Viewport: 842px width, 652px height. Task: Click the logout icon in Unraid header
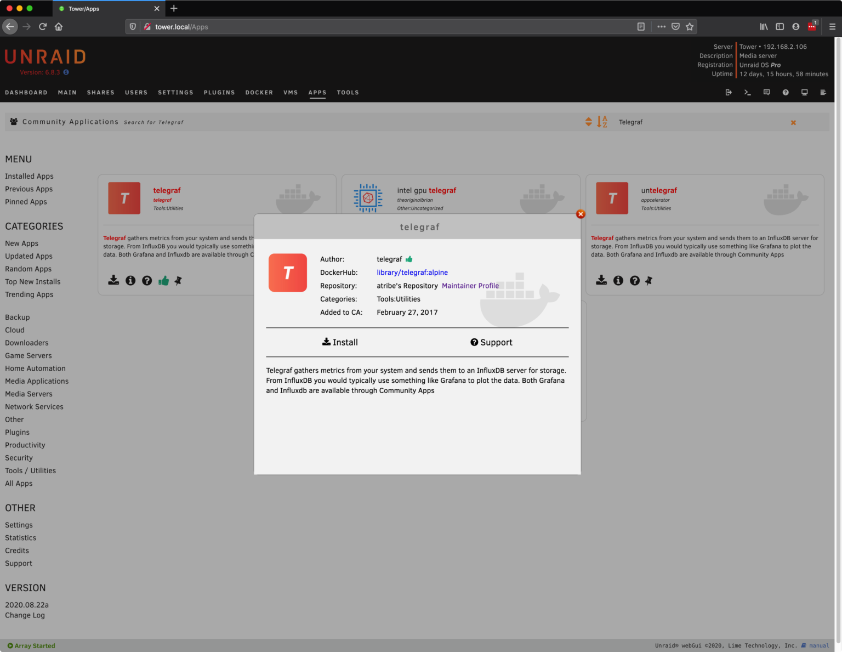[x=729, y=92]
